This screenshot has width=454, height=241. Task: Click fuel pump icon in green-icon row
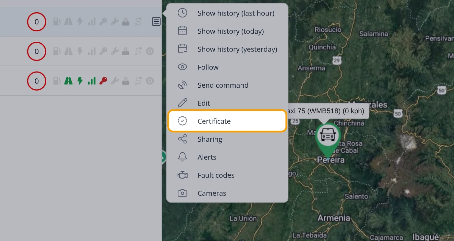coord(57,81)
